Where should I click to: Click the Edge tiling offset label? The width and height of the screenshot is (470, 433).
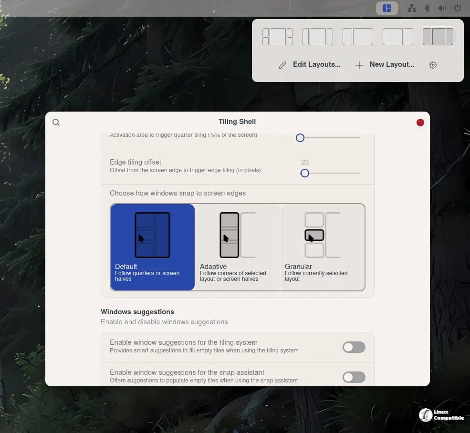coord(135,162)
